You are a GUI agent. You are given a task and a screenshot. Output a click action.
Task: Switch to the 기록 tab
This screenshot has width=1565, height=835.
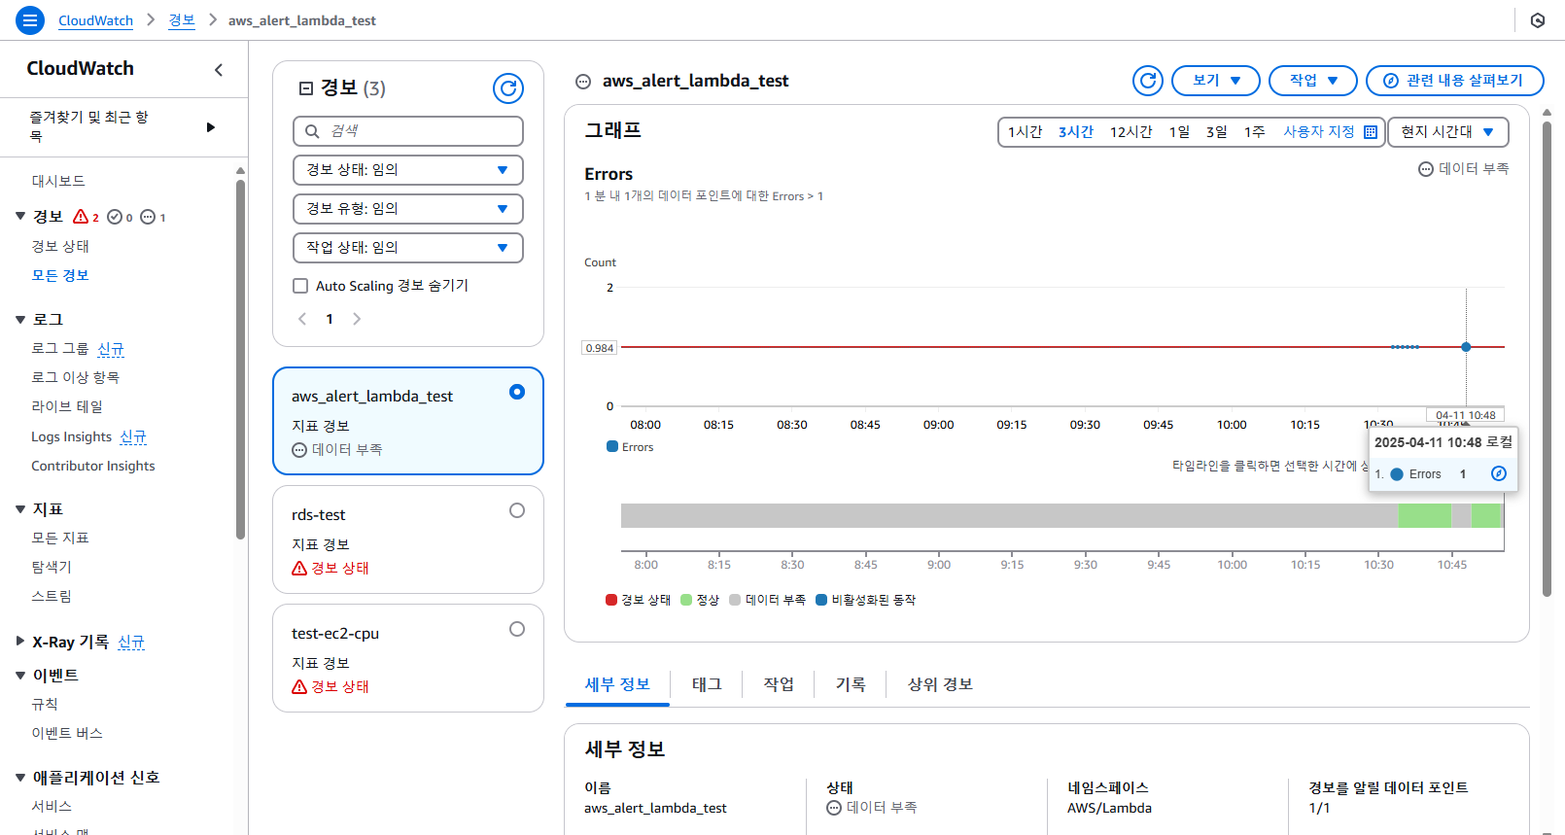850,684
